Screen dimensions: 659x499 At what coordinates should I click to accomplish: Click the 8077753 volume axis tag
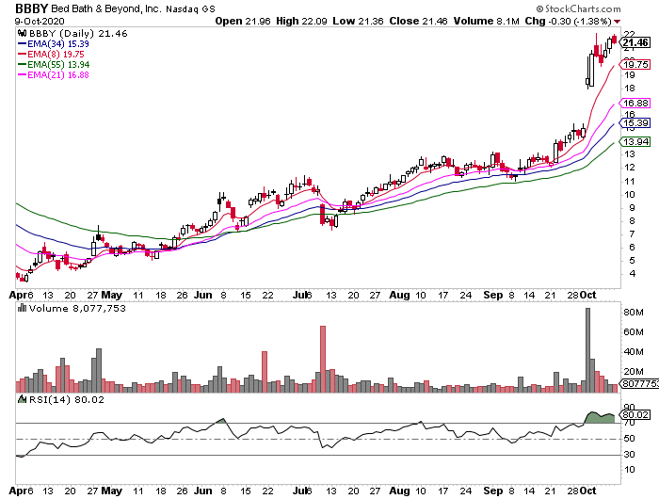click(639, 383)
